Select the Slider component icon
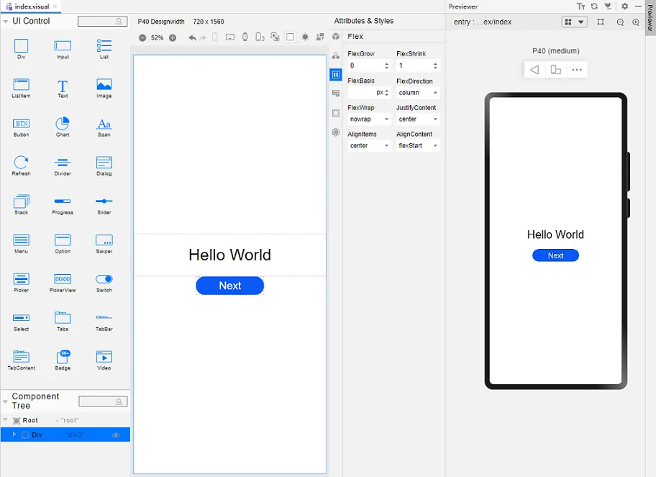 coord(104,201)
